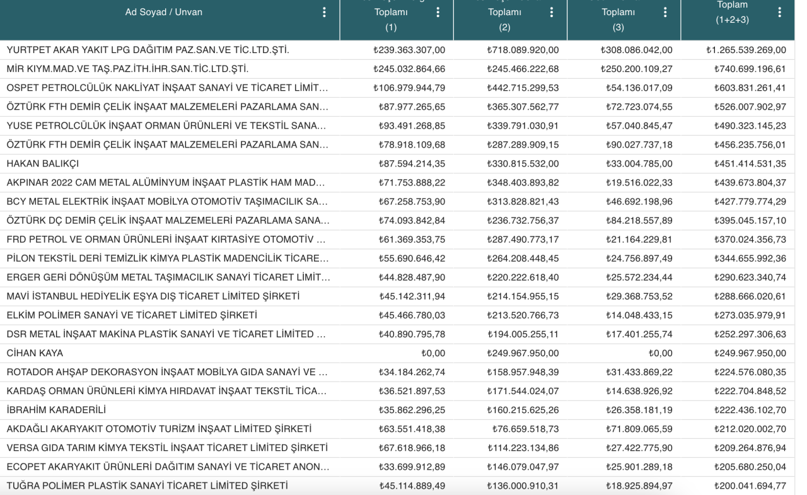Click the ₺603.831.261,41 total cell
Viewport: 807px width, 495px height.
750,86
